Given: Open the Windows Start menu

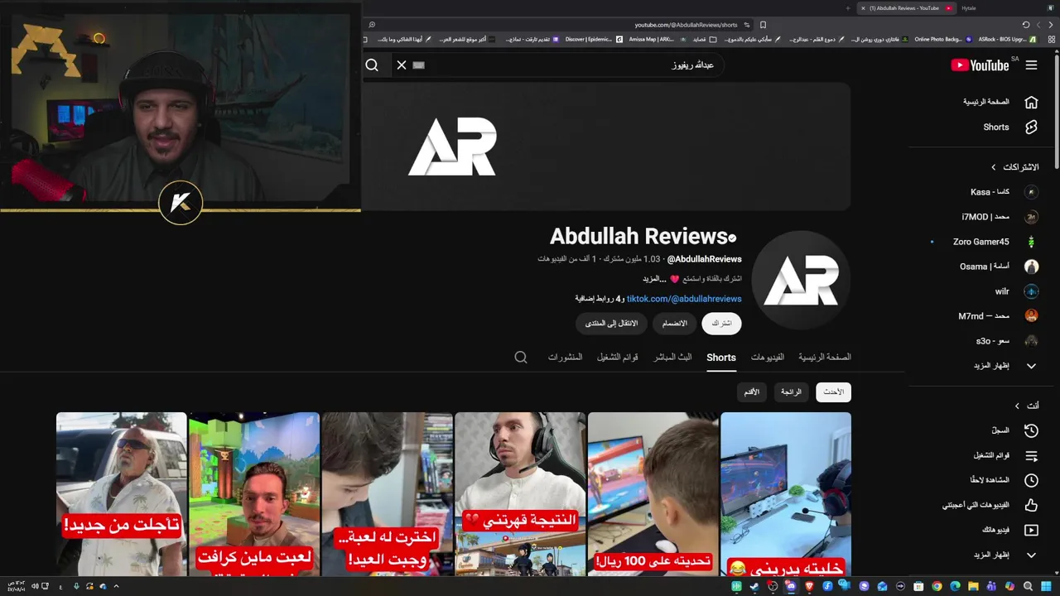Looking at the screenshot, I should (1046, 587).
